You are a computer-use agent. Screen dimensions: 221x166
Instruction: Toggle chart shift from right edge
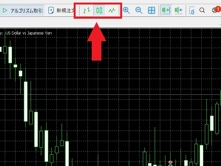coord(178,11)
